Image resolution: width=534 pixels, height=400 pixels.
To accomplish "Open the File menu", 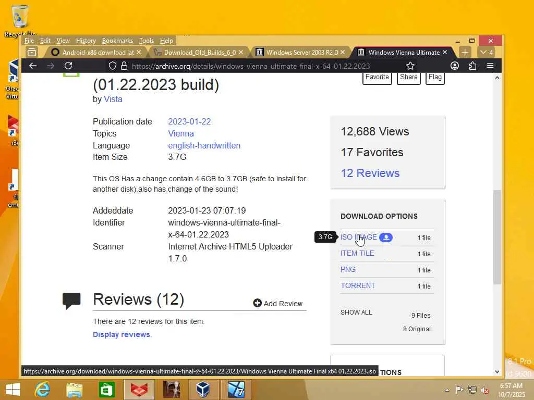I will pyautogui.click(x=29, y=41).
